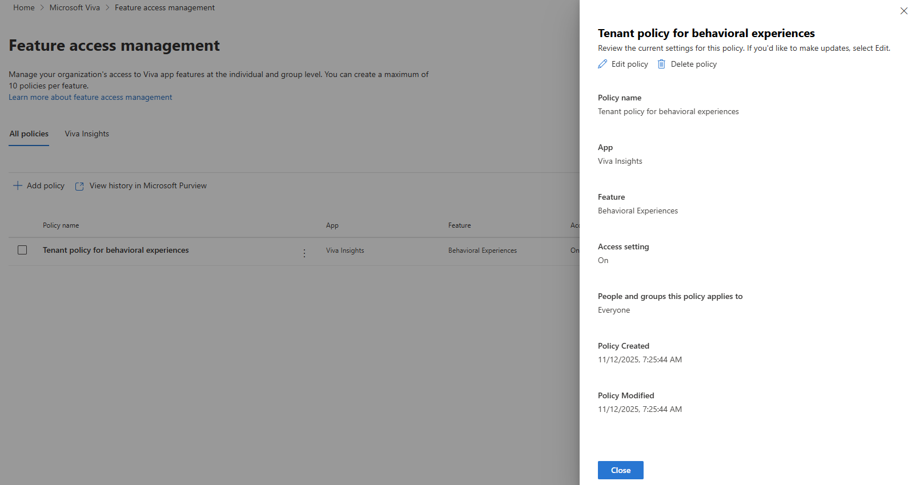Click the App column header
This screenshot has height=485, width=912.
click(332, 225)
